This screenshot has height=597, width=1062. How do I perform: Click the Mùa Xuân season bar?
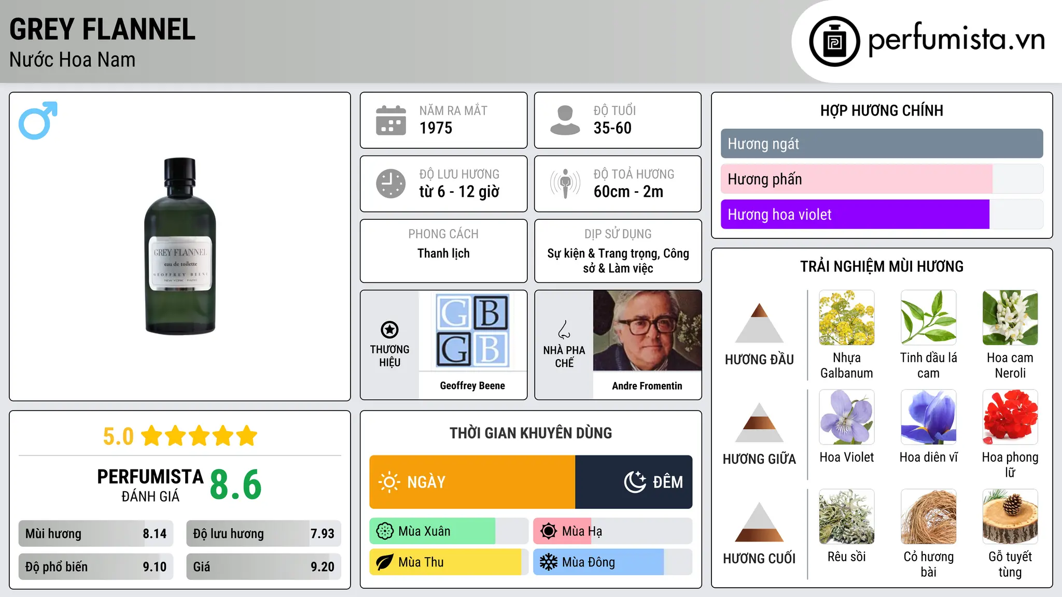(449, 531)
